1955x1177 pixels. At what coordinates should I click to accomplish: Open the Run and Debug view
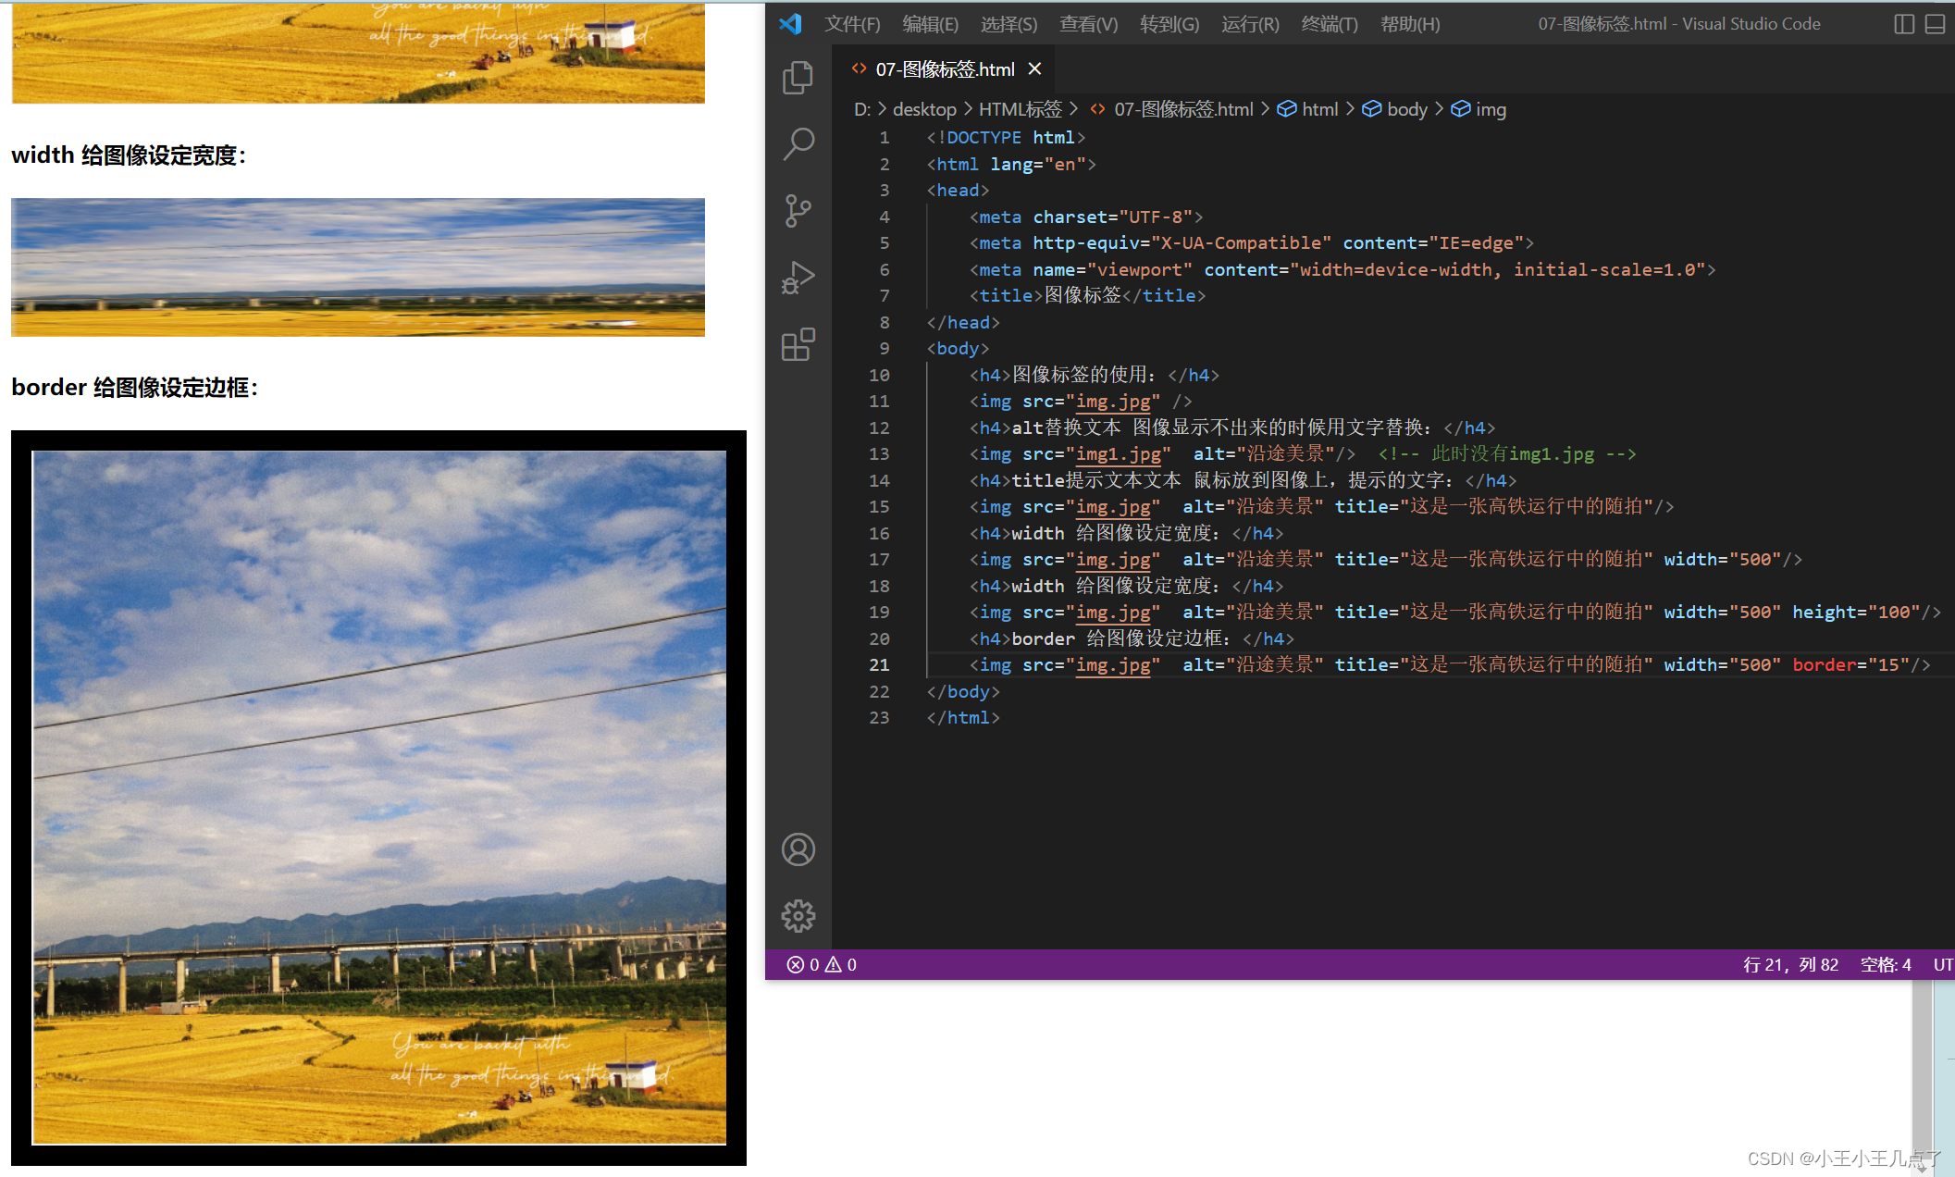pos(798,278)
